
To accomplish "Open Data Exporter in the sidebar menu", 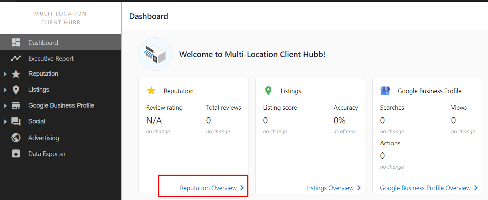I will pos(60,153).
